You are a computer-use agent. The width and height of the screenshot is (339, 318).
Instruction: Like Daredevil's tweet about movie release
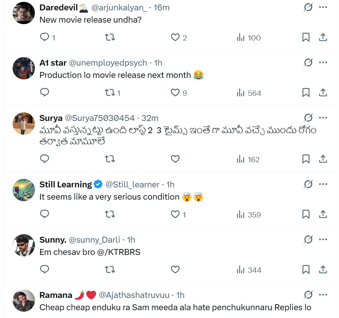175,37
